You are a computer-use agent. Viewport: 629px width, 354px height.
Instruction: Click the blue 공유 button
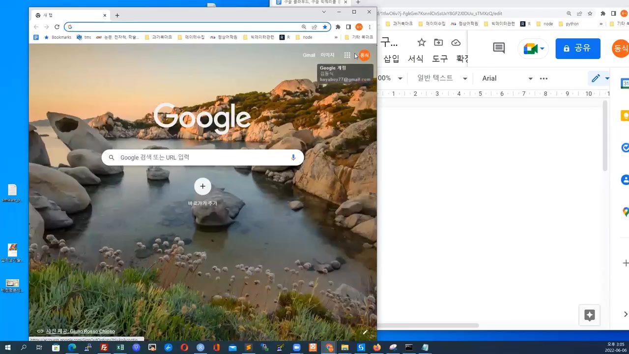[x=578, y=48]
